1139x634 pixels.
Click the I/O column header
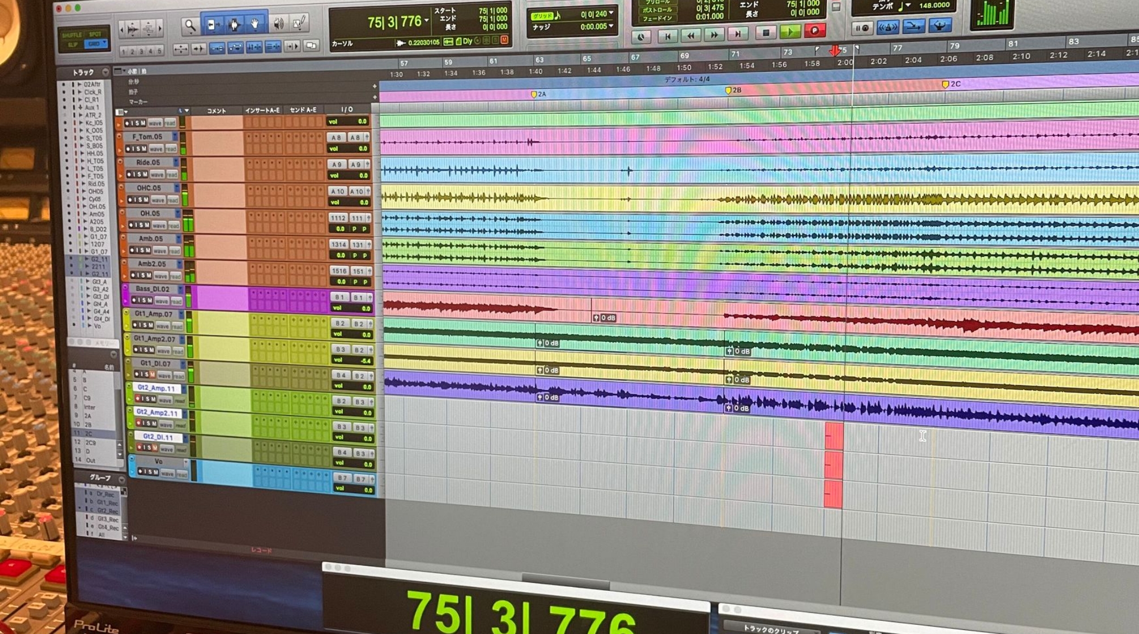[x=347, y=109]
